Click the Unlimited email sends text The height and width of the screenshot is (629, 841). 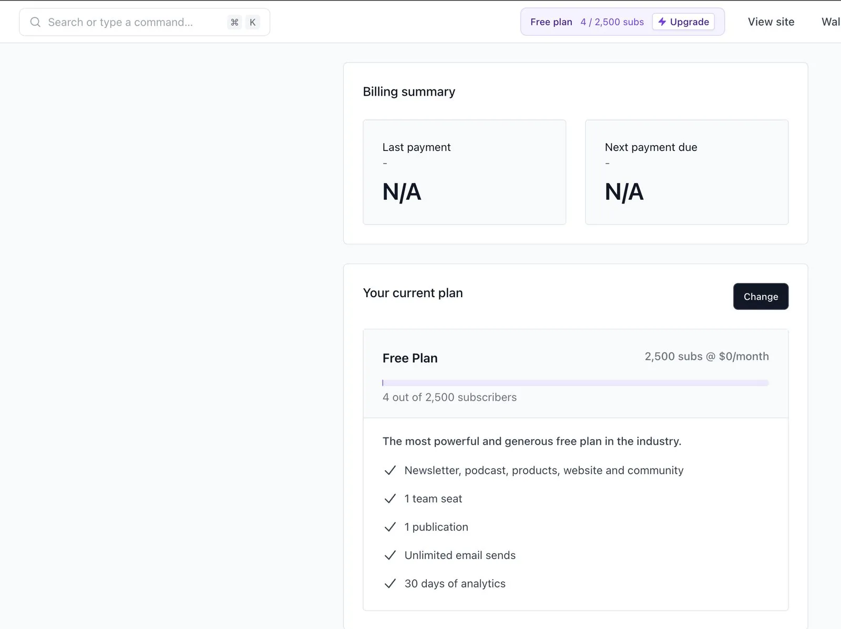click(x=460, y=555)
